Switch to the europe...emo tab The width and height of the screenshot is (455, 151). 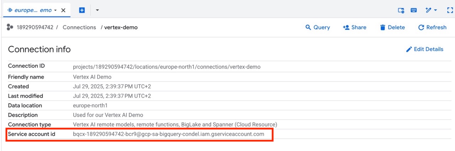pos(33,10)
